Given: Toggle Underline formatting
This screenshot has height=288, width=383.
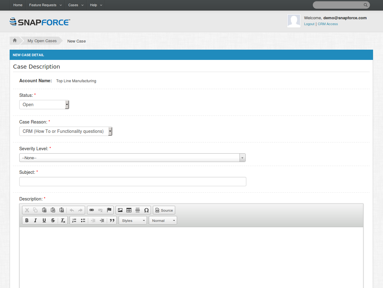Looking at the screenshot, I should [x=44, y=221].
